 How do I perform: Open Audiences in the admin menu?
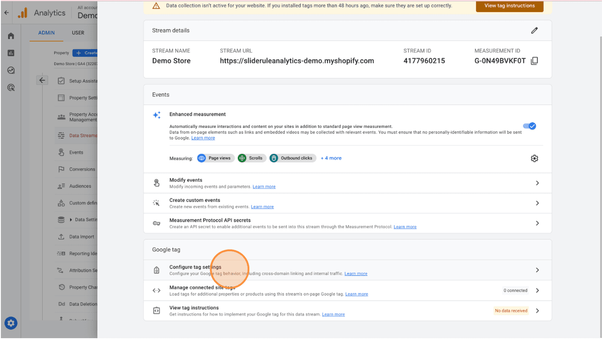77,186
